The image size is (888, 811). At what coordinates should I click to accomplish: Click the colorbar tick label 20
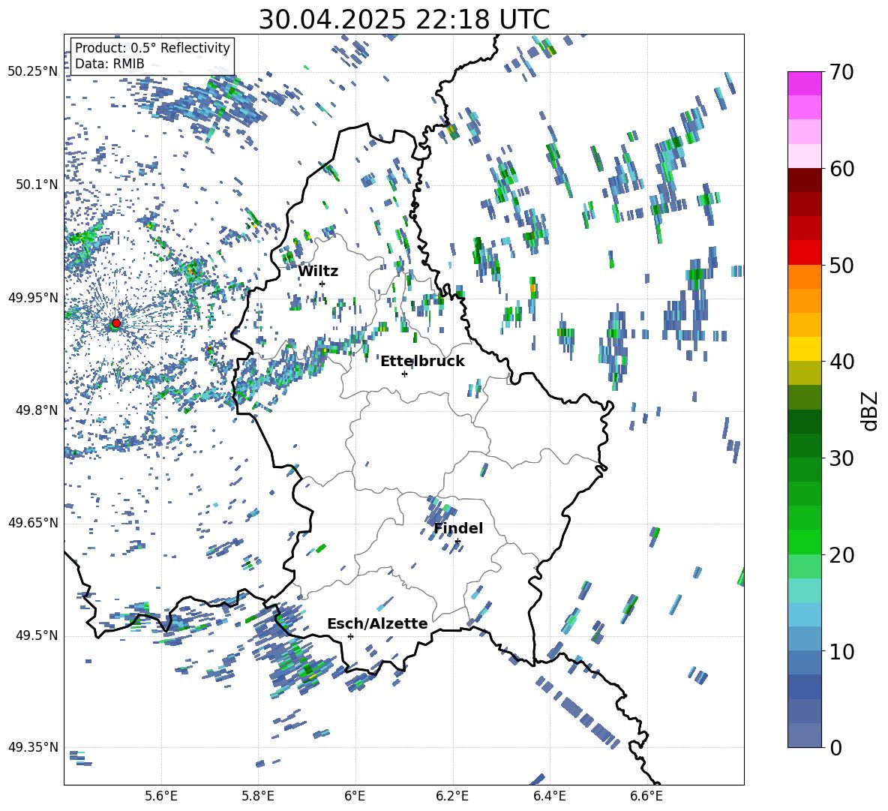pyautogui.click(x=841, y=555)
